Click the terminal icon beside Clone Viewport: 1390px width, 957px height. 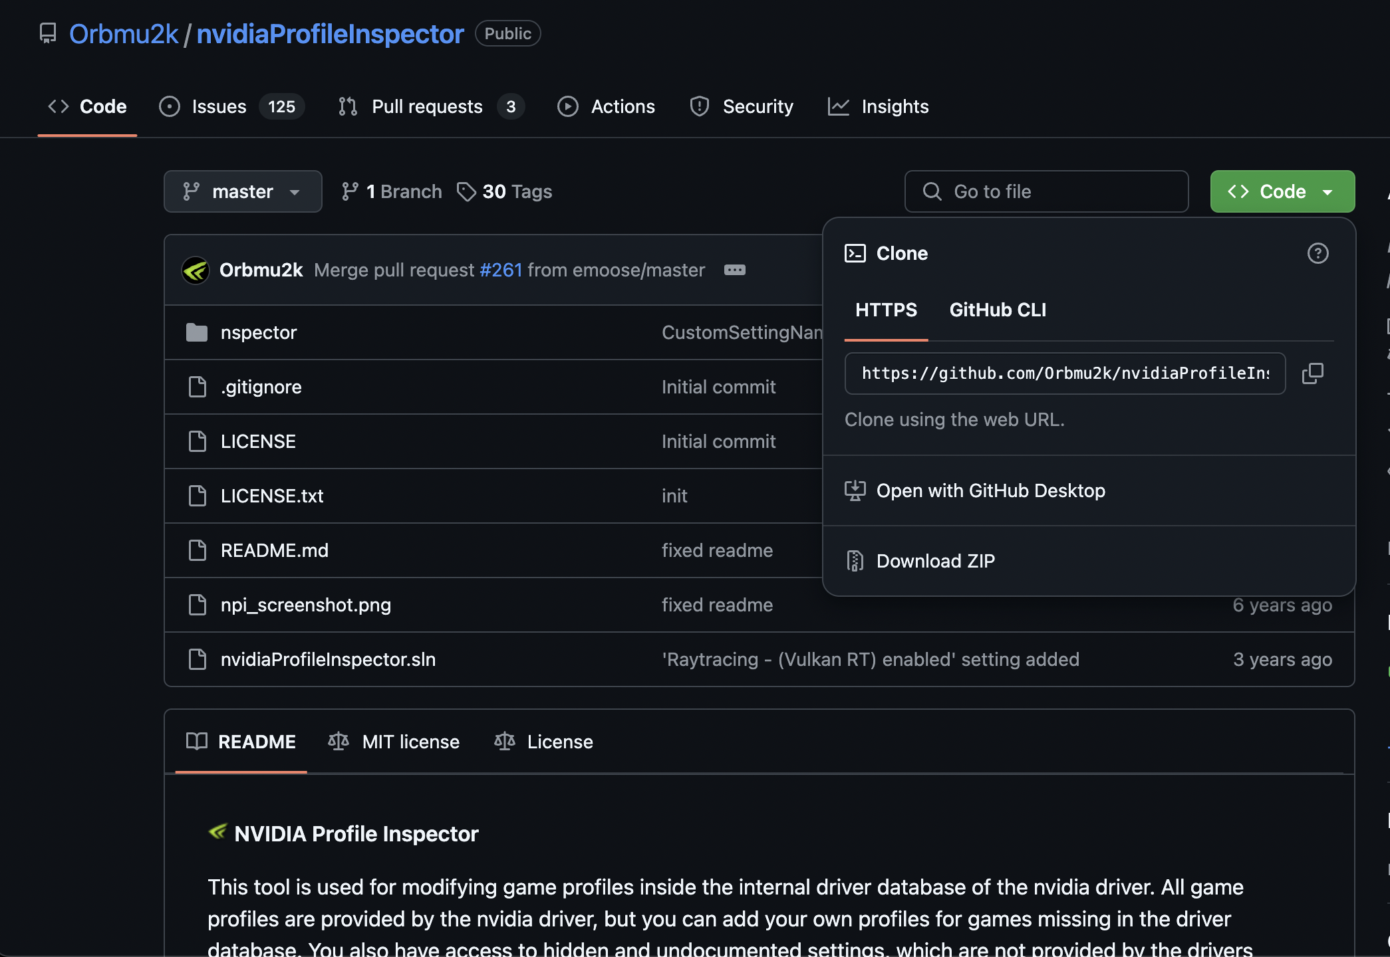[855, 253]
